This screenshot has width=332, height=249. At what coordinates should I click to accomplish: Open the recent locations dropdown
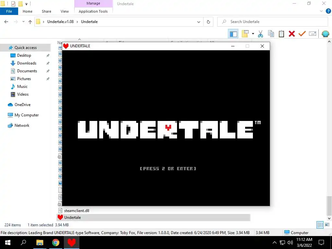tap(23, 22)
